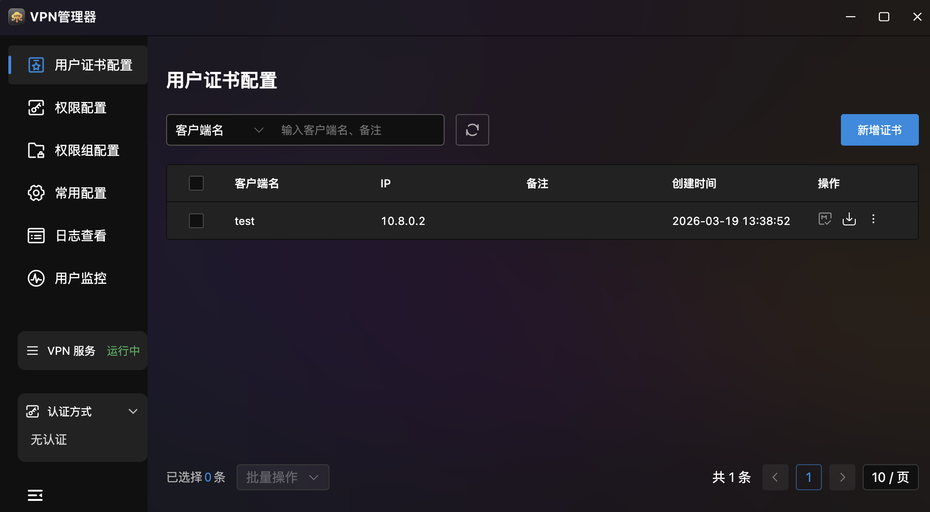The image size is (930, 512).
Task: Toggle the select-all checkbox in table header
Action: pos(196,183)
